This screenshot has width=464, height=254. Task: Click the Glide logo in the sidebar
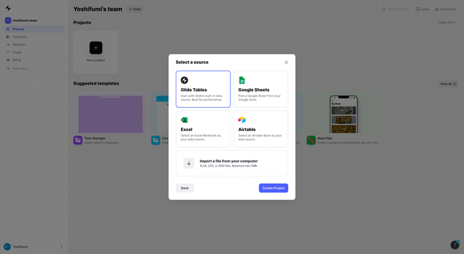coord(8,8)
